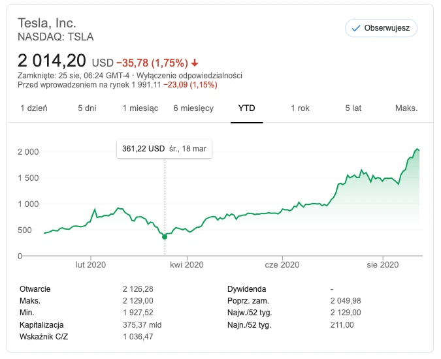Select the YTD tab
This screenshot has height=359, width=441.
247,108
